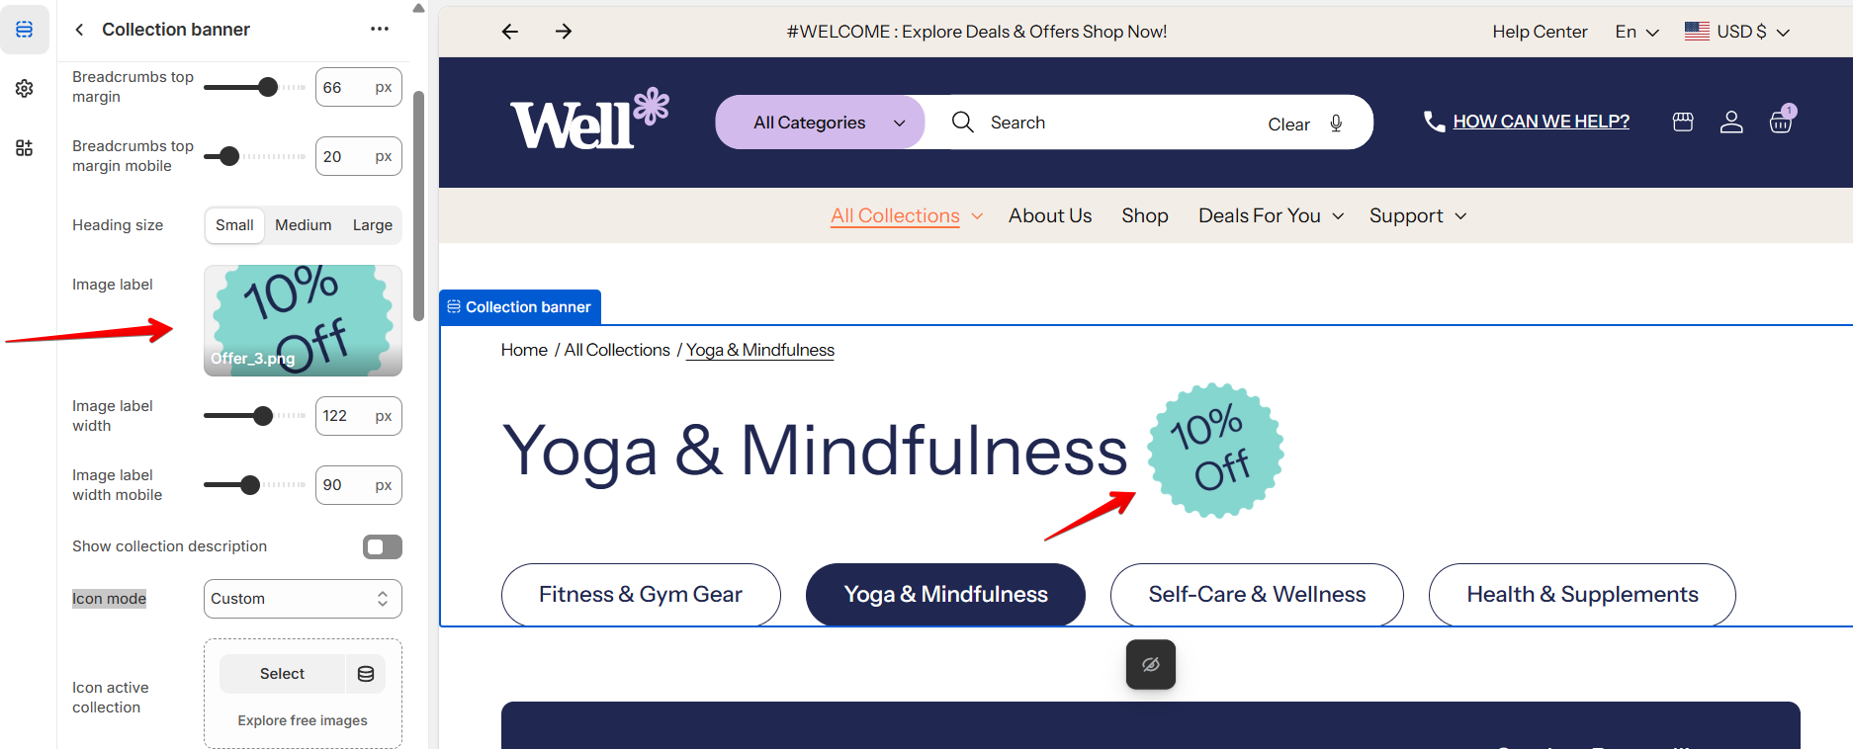Select Medium heading size option
The width and height of the screenshot is (1853, 749).
tap(304, 225)
